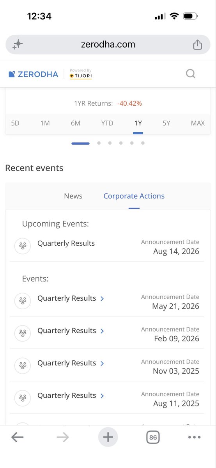Tap the battery indicator in status bar
This screenshot has height=468, width=216.
(191, 16)
